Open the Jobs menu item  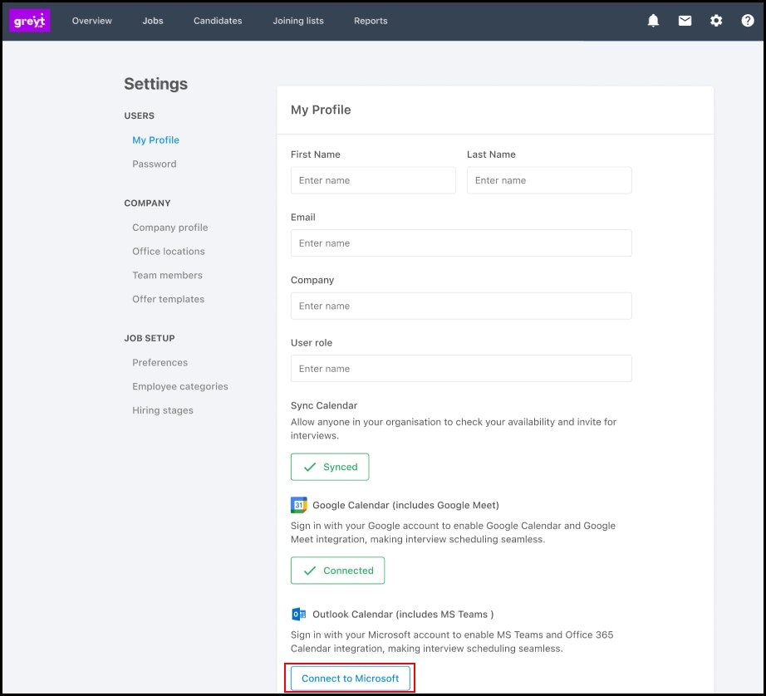point(153,21)
